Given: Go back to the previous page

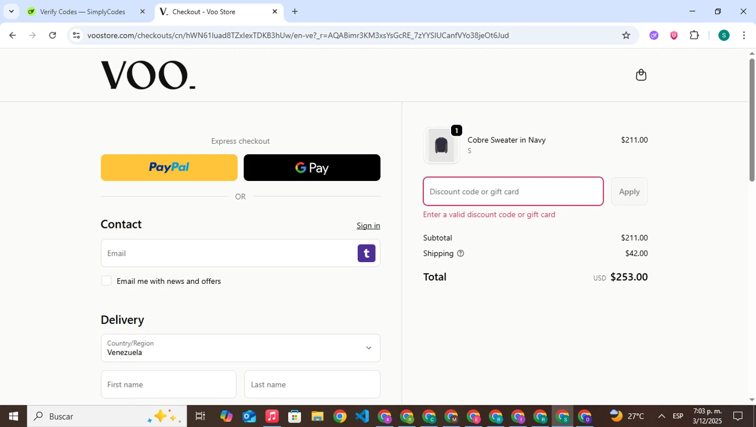Looking at the screenshot, I should 13,35.
